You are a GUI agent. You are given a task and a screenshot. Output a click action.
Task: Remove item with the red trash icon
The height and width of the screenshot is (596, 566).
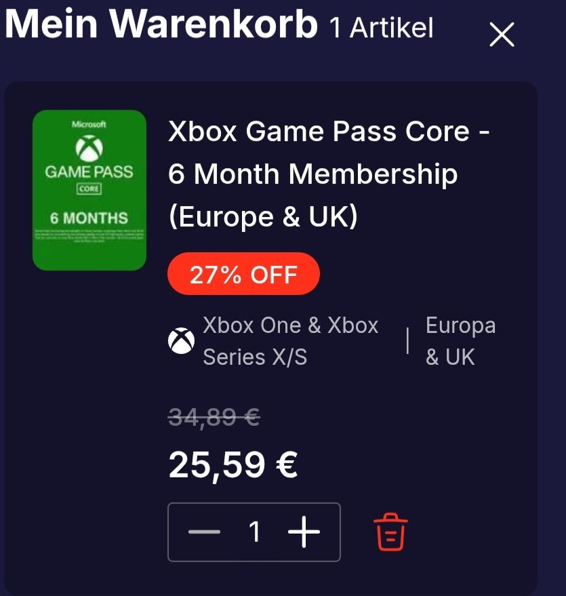coord(390,532)
